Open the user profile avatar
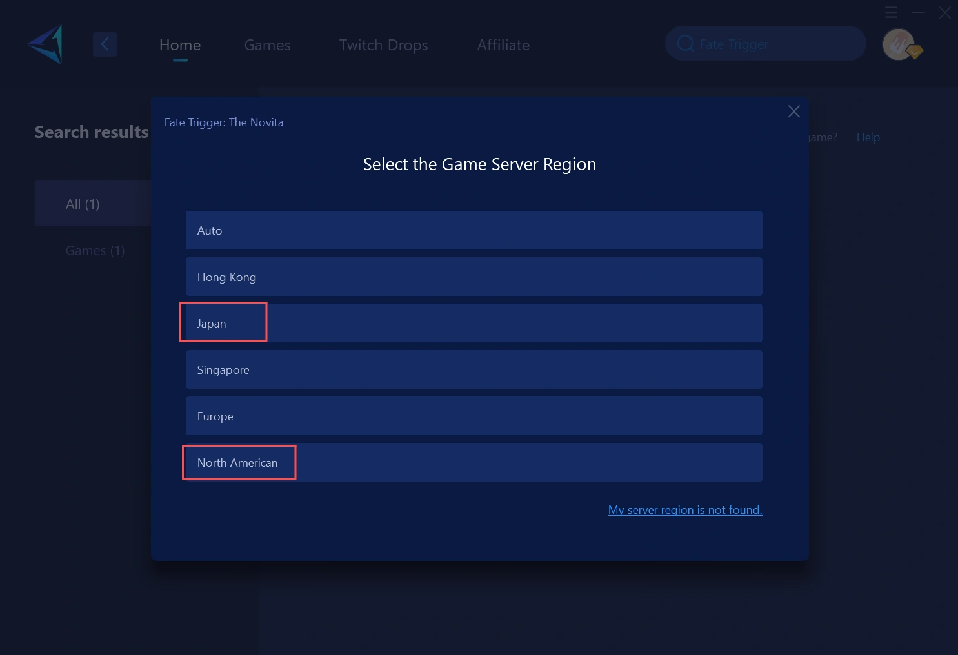958x655 pixels. pos(899,44)
